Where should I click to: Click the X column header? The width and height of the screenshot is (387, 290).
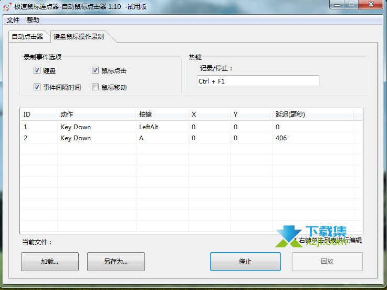[x=210, y=115]
